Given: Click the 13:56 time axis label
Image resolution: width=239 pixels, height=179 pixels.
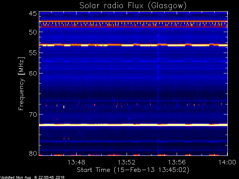Looking at the screenshot, I should pos(177,162).
